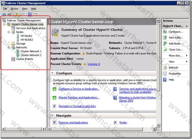This screenshot has width=192, height=139.
Task: Click shortcut icon beside Navigate to Storage
Action: click(x=54, y=106)
